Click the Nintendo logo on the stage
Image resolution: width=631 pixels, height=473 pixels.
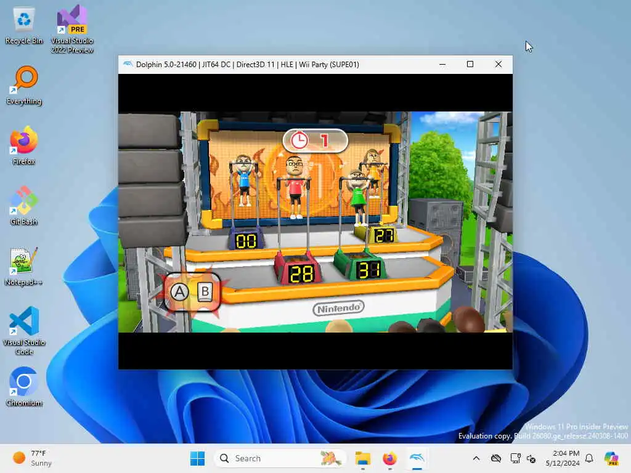tap(338, 308)
